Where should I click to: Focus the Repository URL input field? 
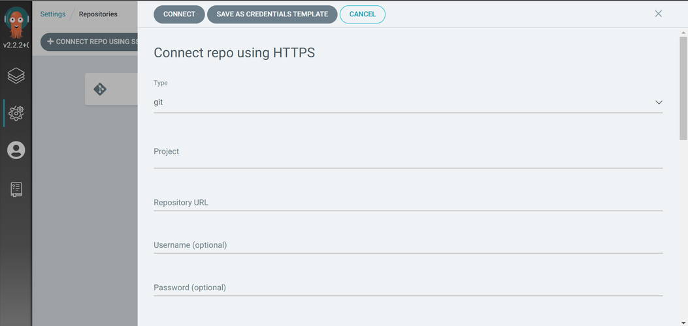click(408, 203)
